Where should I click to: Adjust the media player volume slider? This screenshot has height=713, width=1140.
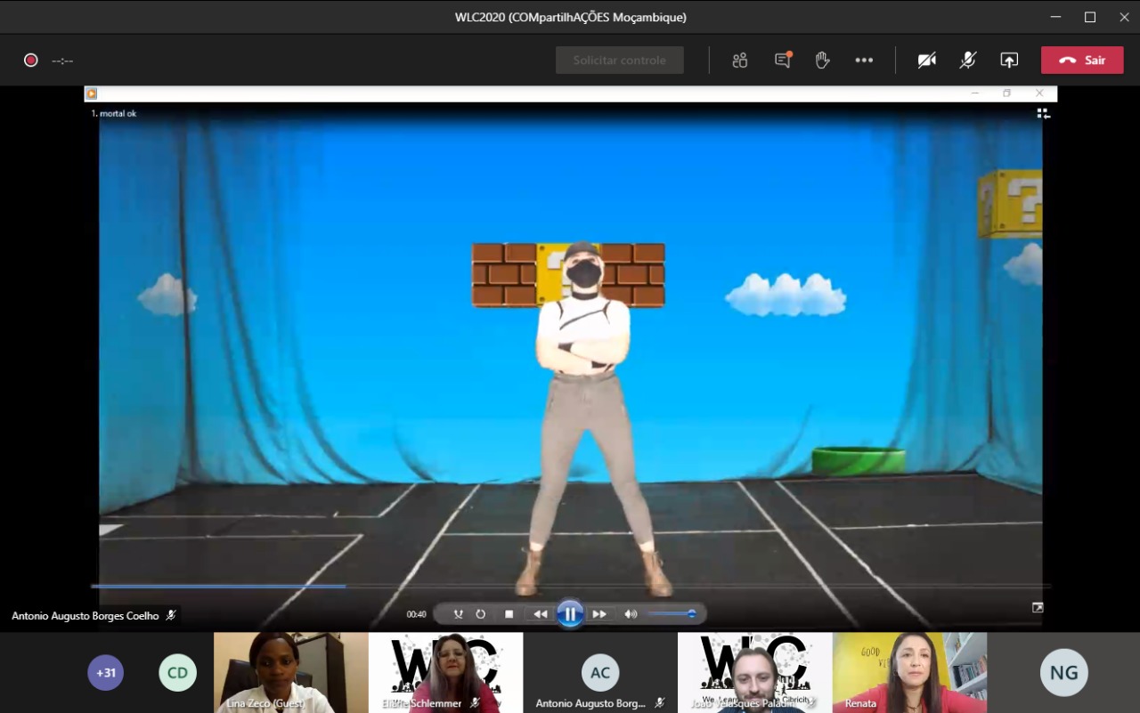[x=672, y=614]
